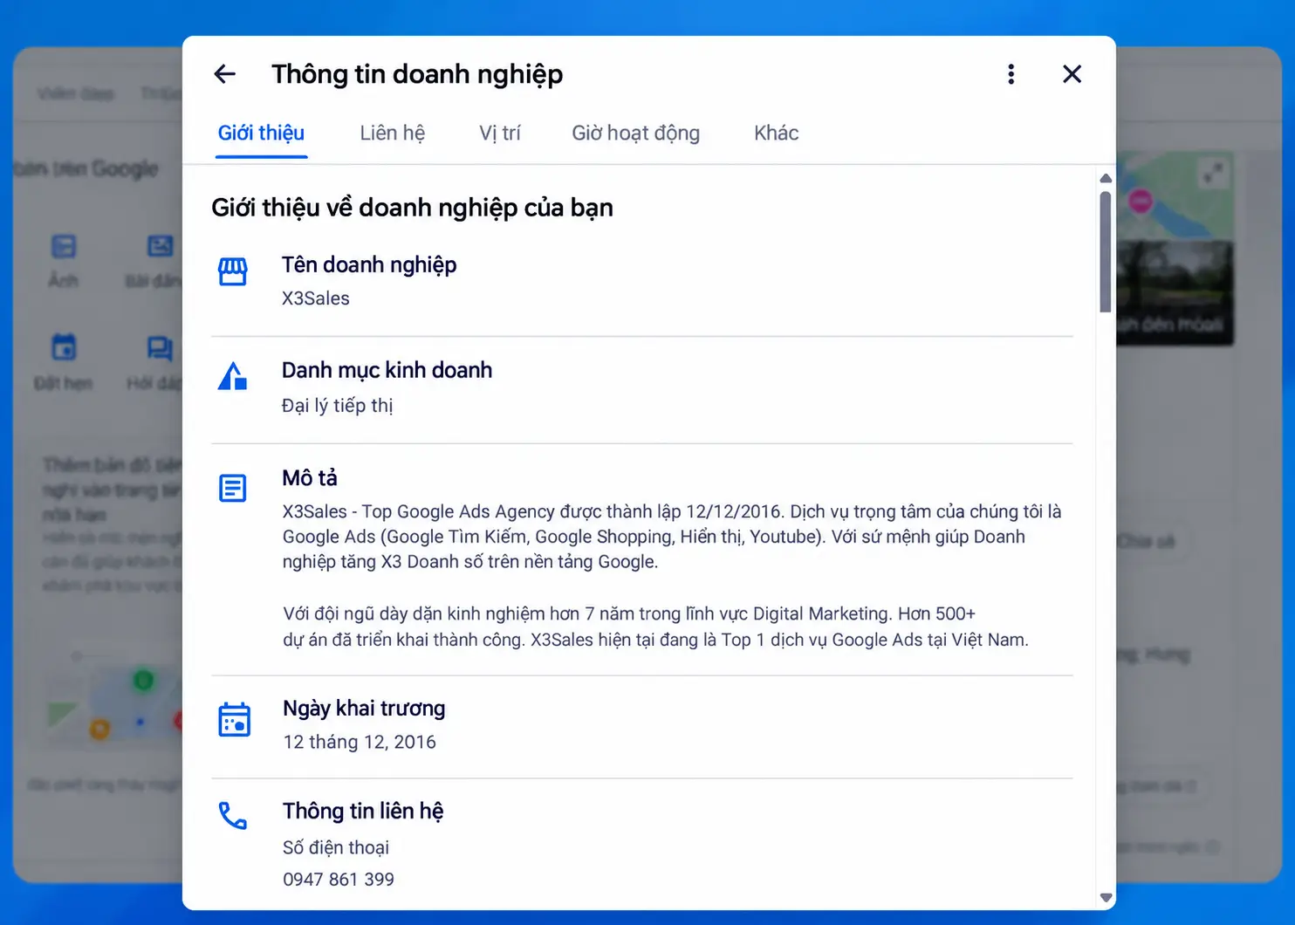This screenshot has width=1295, height=925.
Task: Click the document icon beside Mô tả
Action: pos(232,488)
